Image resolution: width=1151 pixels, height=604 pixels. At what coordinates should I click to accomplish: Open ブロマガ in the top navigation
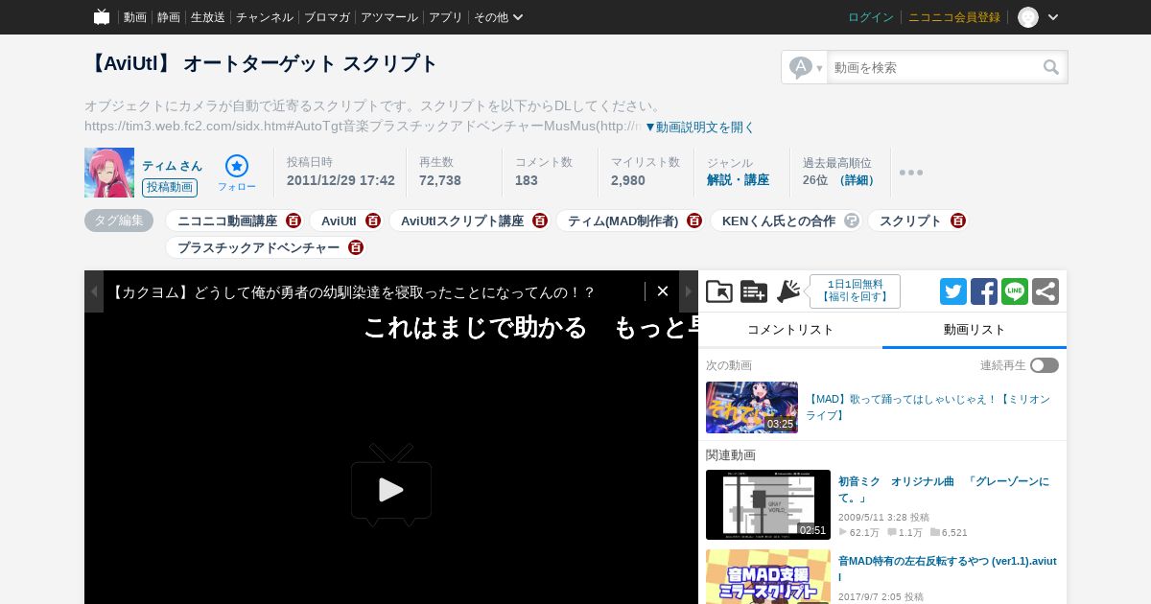(327, 17)
